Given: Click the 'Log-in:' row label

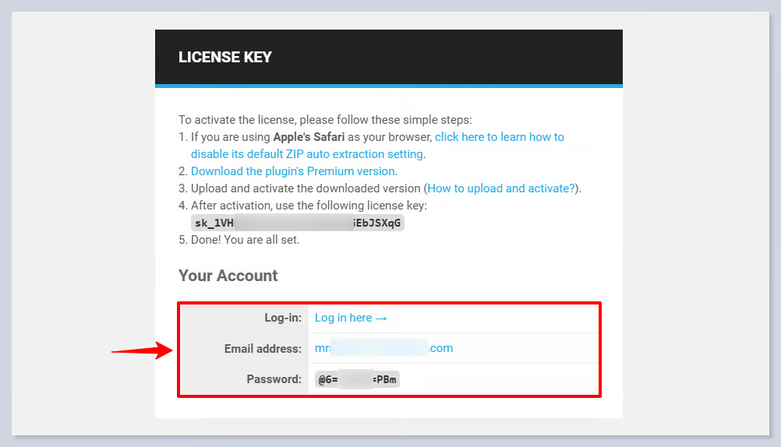Looking at the screenshot, I should (x=281, y=318).
